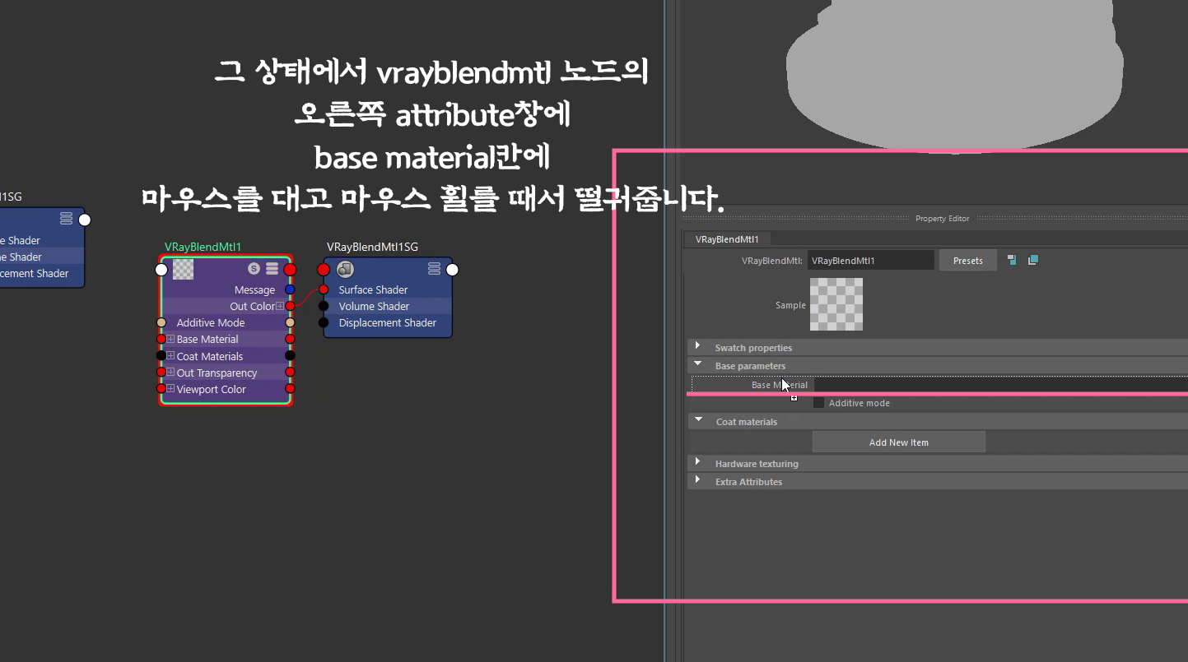
Task: Click Base Material left input port on node
Action: (x=161, y=339)
